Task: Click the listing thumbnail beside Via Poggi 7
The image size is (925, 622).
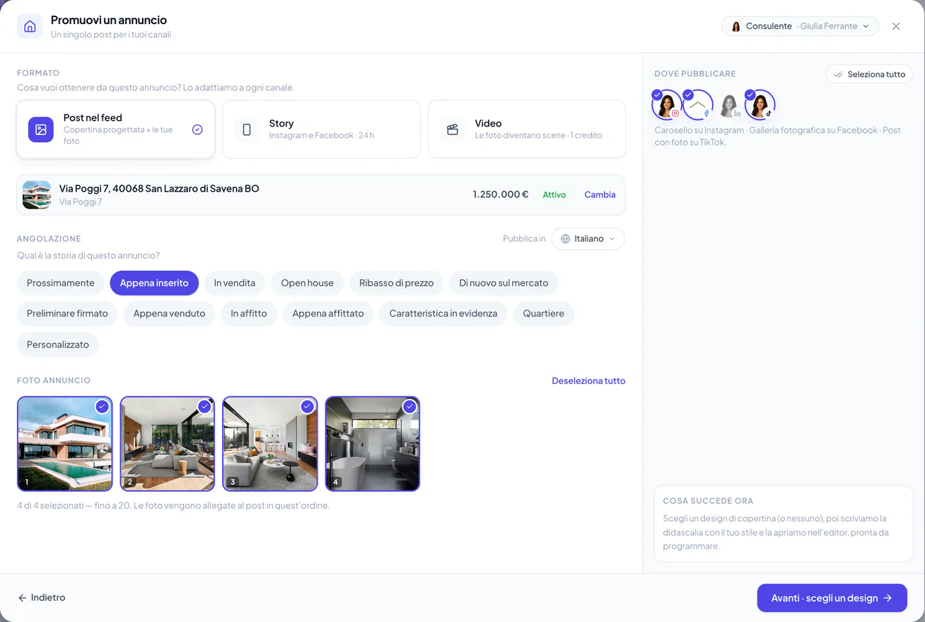Action: point(37,194)
